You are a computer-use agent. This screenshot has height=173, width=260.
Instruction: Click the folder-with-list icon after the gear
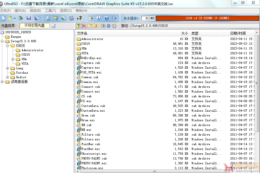(114, 26)
